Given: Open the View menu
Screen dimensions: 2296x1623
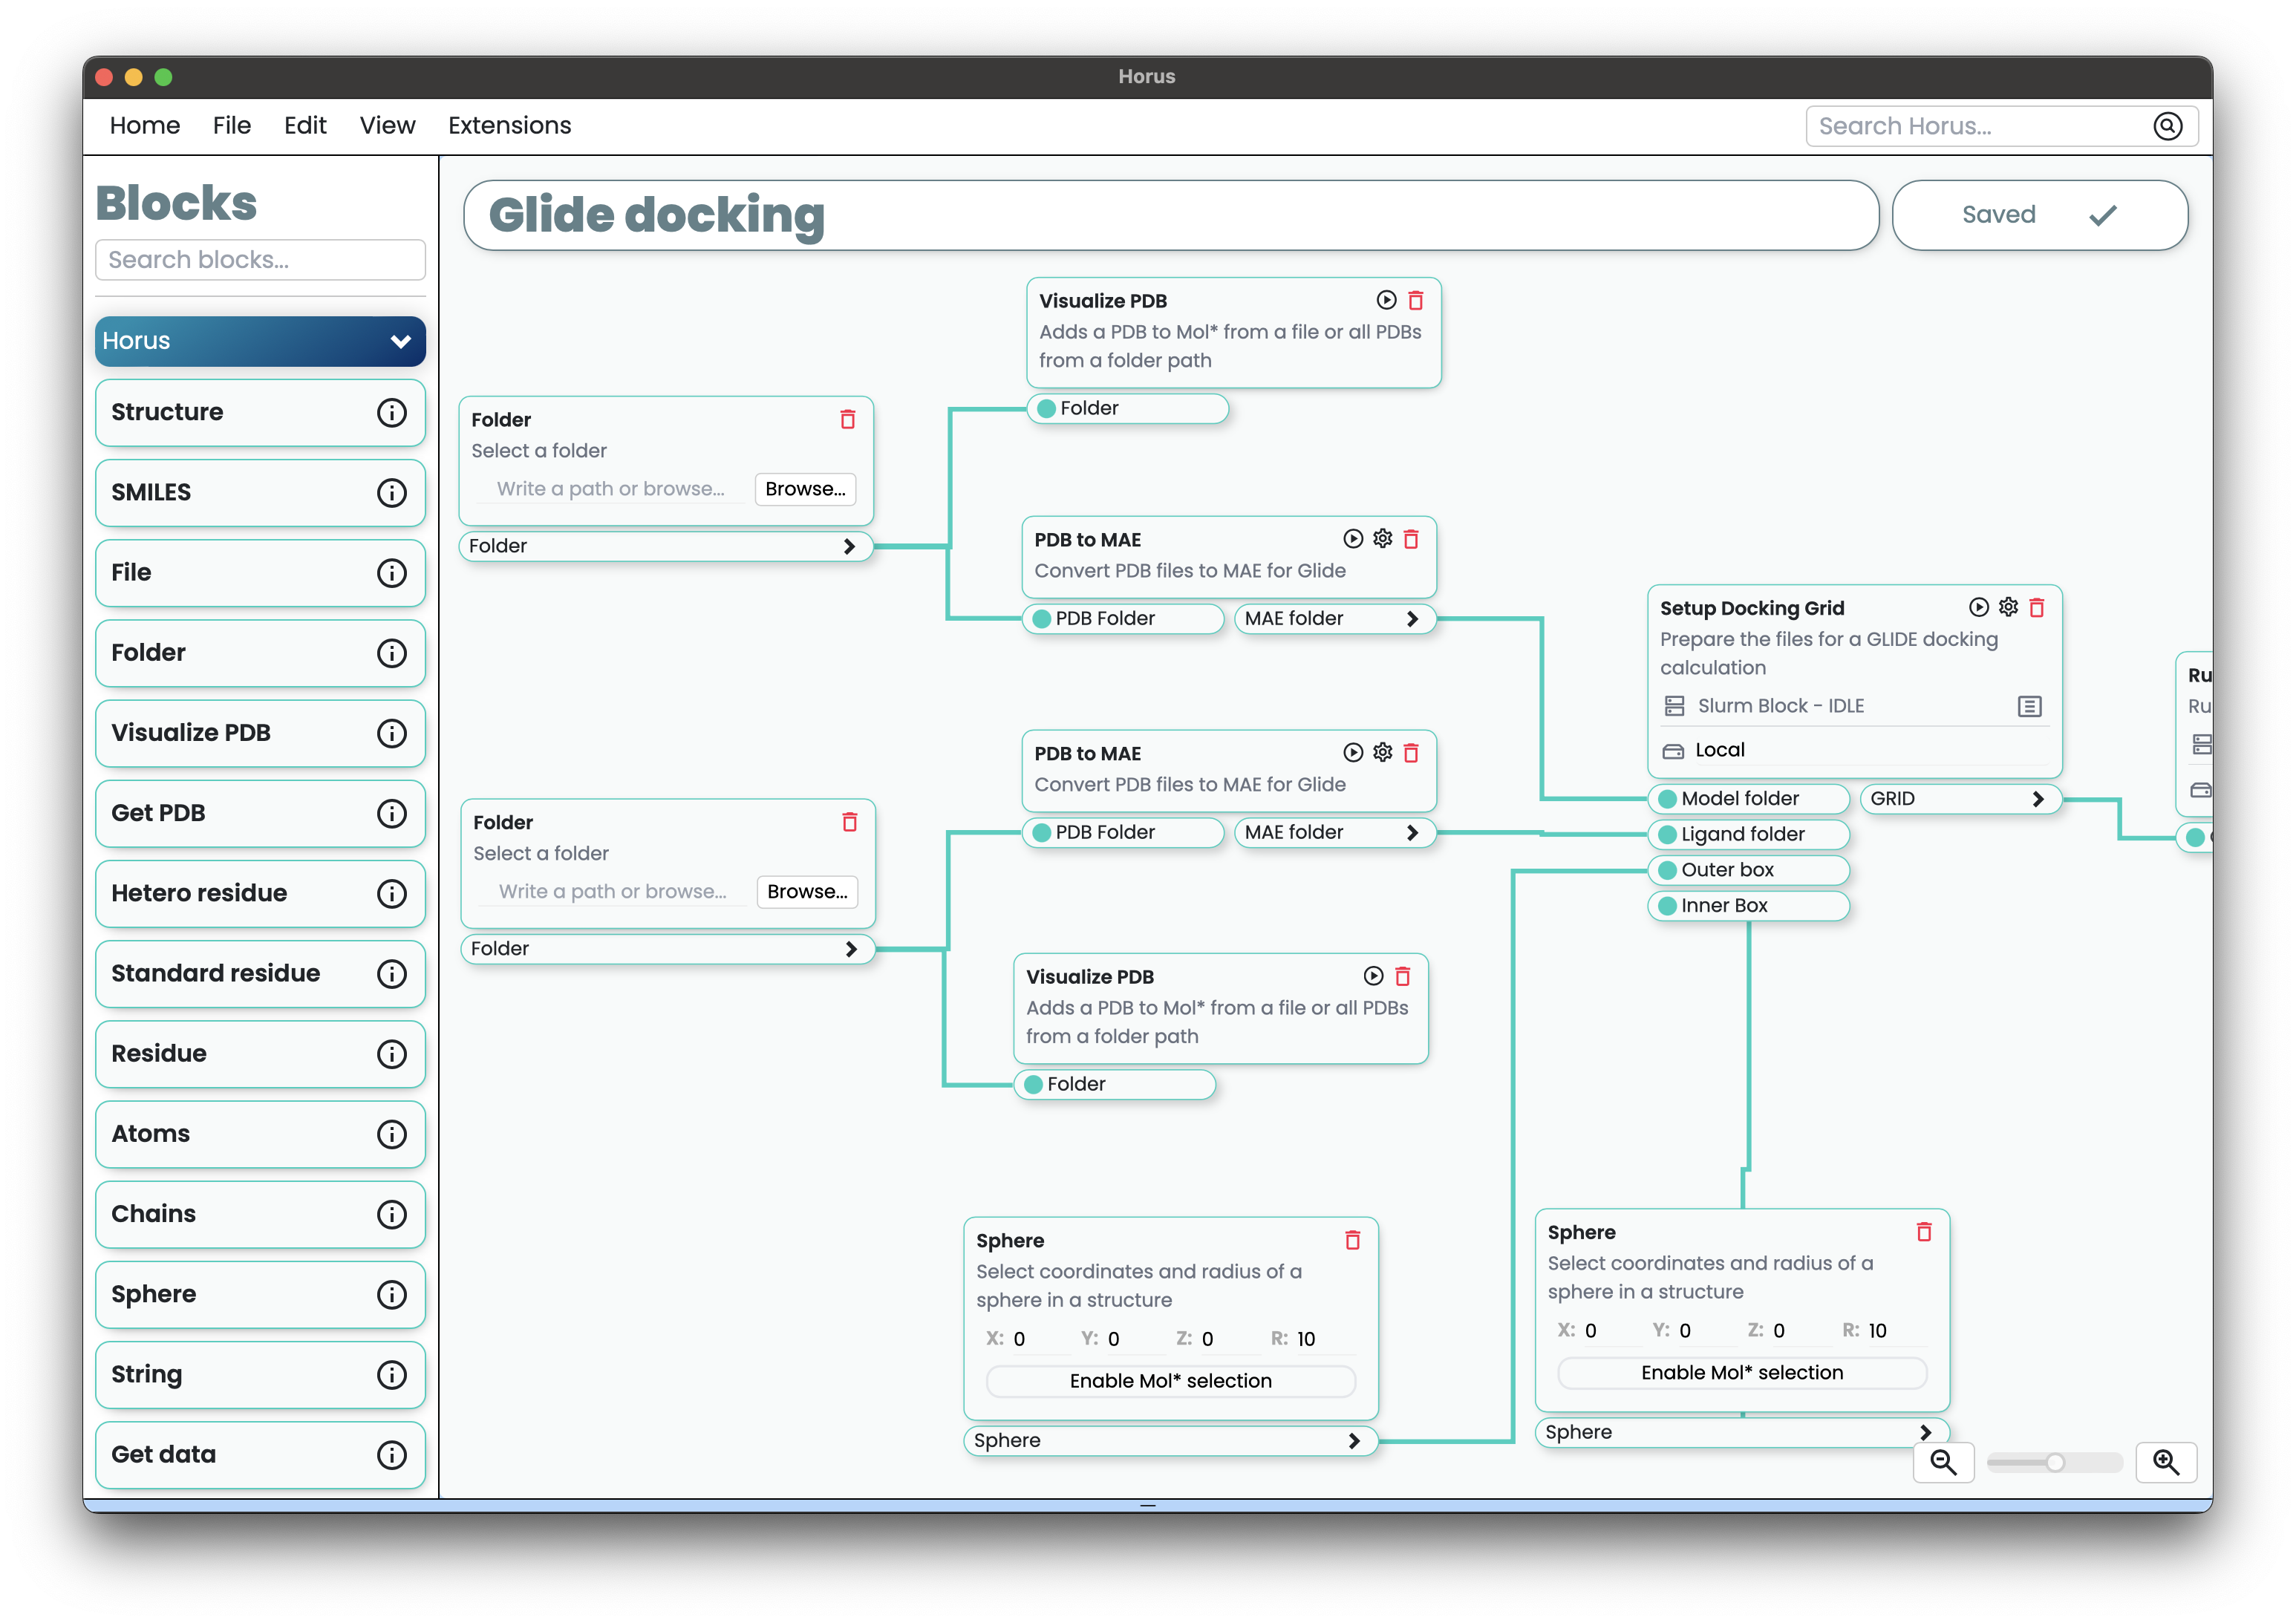Looking at the screenshot, I should click(x=387, y=125).
